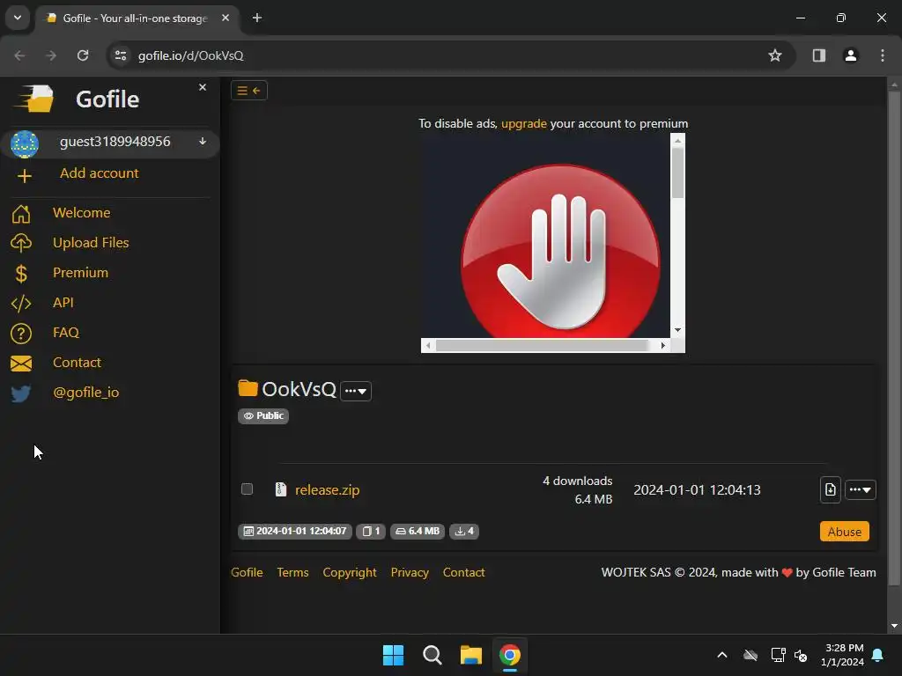Report the folder with Abuse button
Screen dimensions: 902x676
pyautogui.click(x=845, y=532)
